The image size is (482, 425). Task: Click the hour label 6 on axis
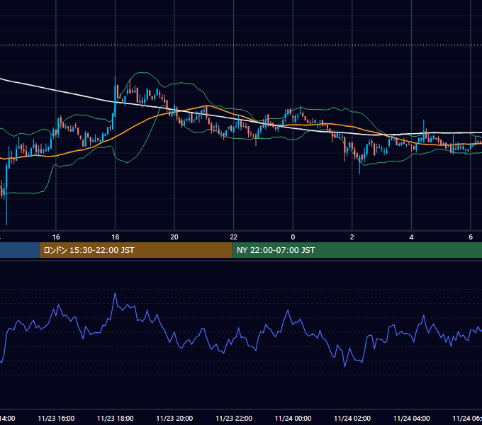pyautogui.click(x=471, y=237)
